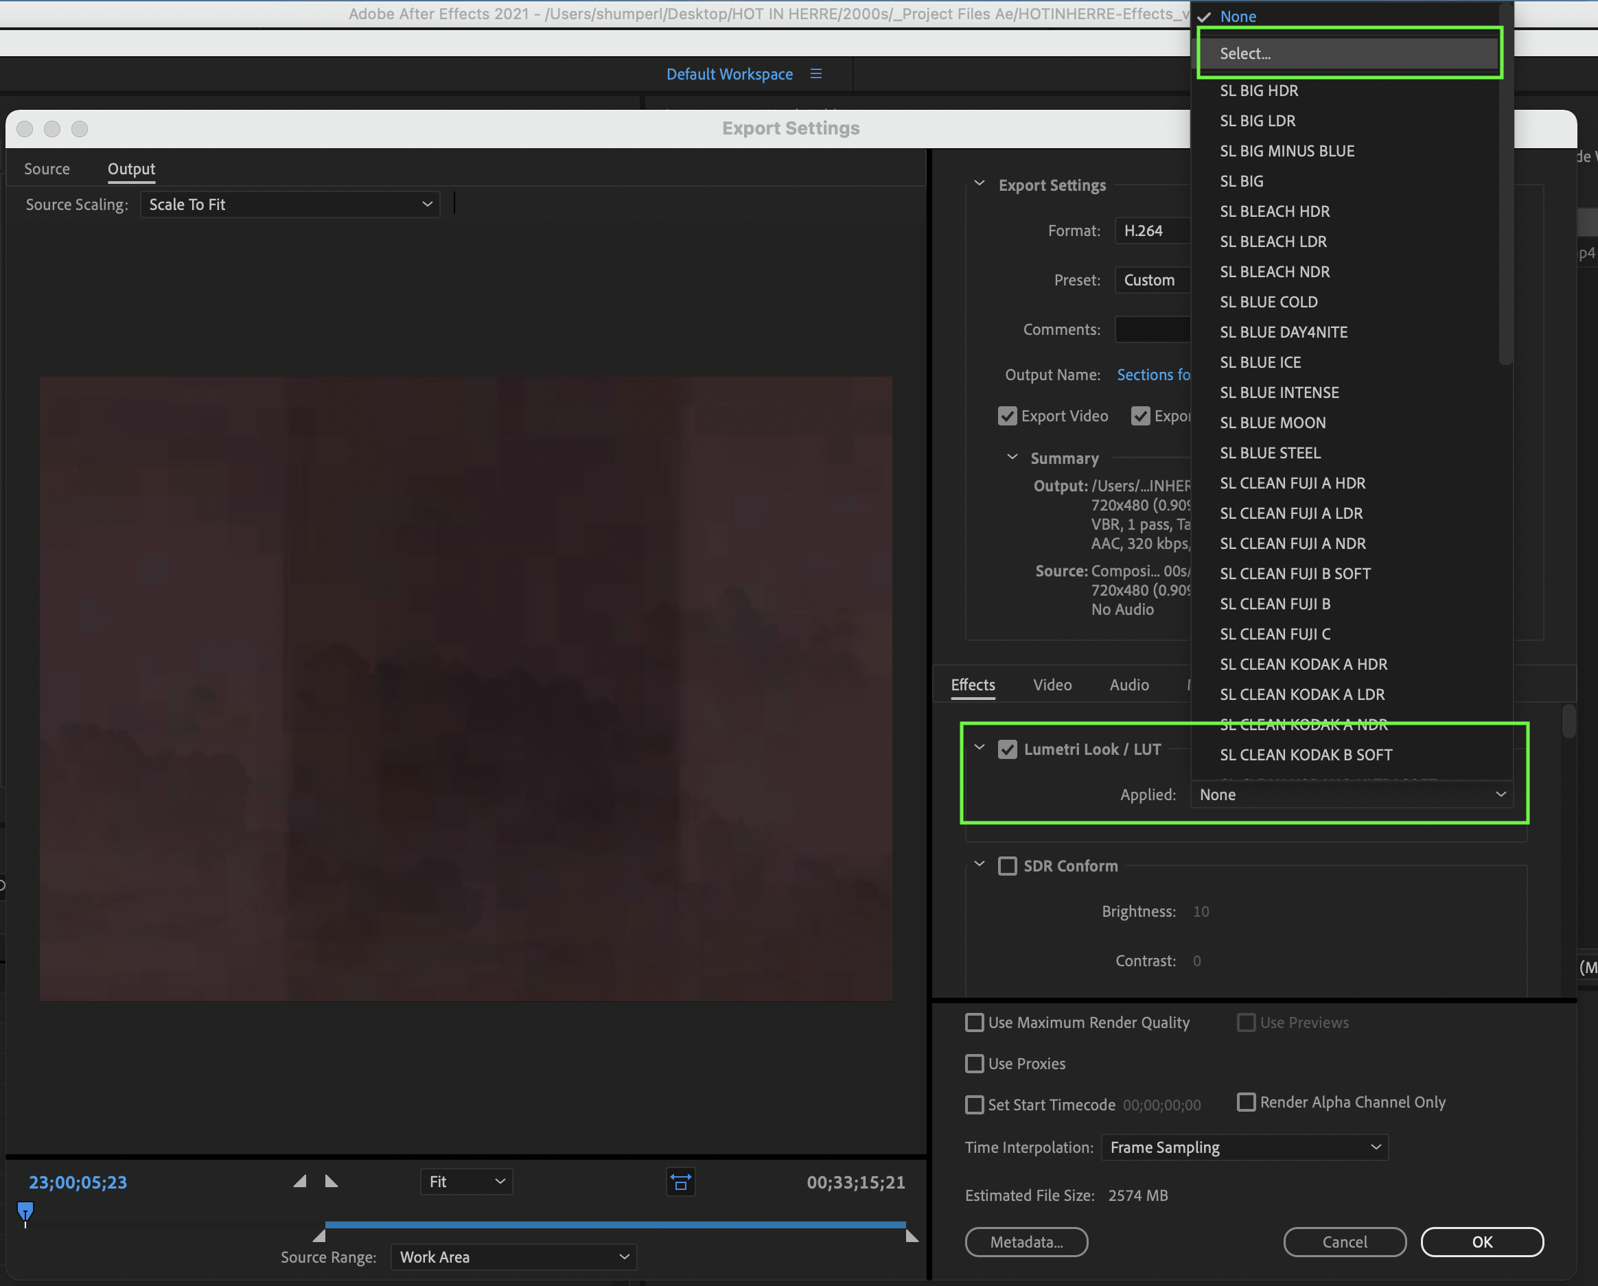Viewport: 1598px width, 1286px height.
Task: Open the Source Scaling dropdown showing Scale To Fit
Action: 290,204
